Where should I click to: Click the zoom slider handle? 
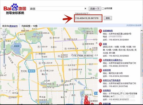point(4,49)
